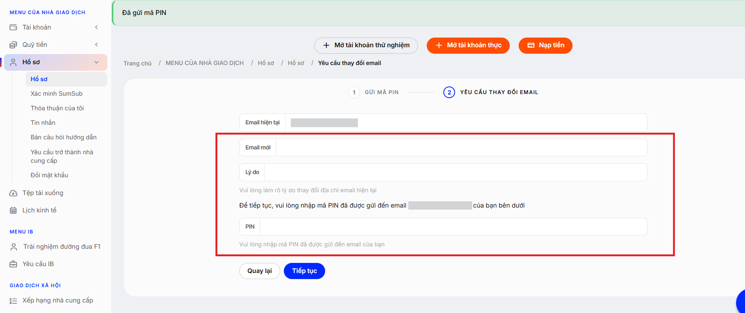This screenshot has height=313, width=745.
Task: Open Yêu cầu IB
Action: pos(38,264)
